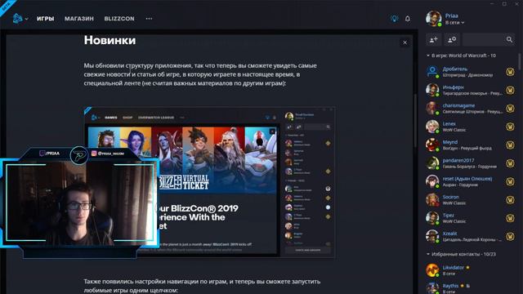Click the add friend icon
The height and width of the screenshot is (294, 523).
434,40
